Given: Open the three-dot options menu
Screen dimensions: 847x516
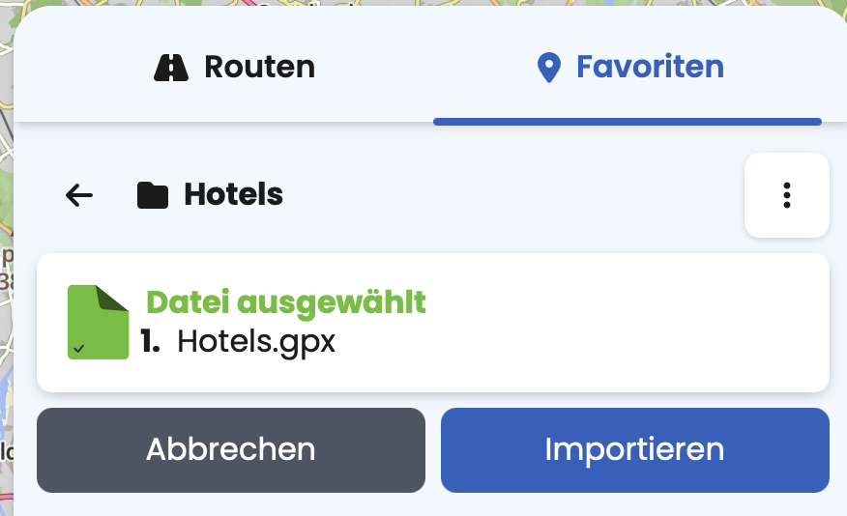Looking at the screenshot, I should tap(786, 195).
